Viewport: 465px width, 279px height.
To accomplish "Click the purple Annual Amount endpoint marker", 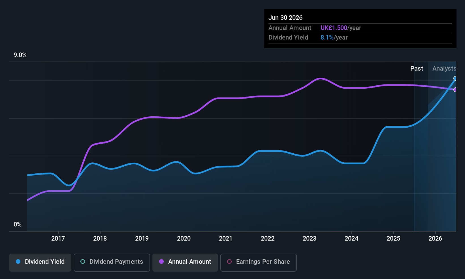I will (455, 90).
